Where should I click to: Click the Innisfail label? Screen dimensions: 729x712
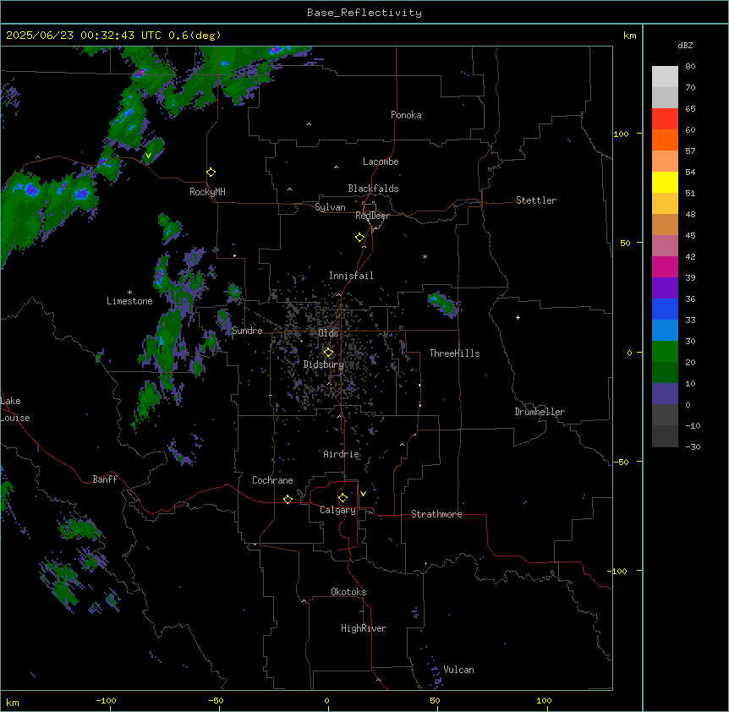pyautogui.click(x=351, y=276)
